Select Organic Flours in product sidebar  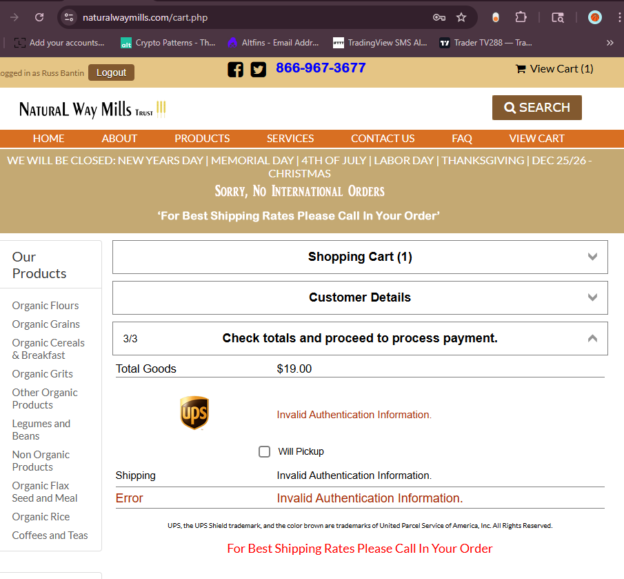click(46, 306)
